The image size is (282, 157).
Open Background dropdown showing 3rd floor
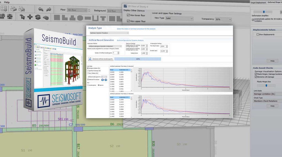click(x=115, y=11)
